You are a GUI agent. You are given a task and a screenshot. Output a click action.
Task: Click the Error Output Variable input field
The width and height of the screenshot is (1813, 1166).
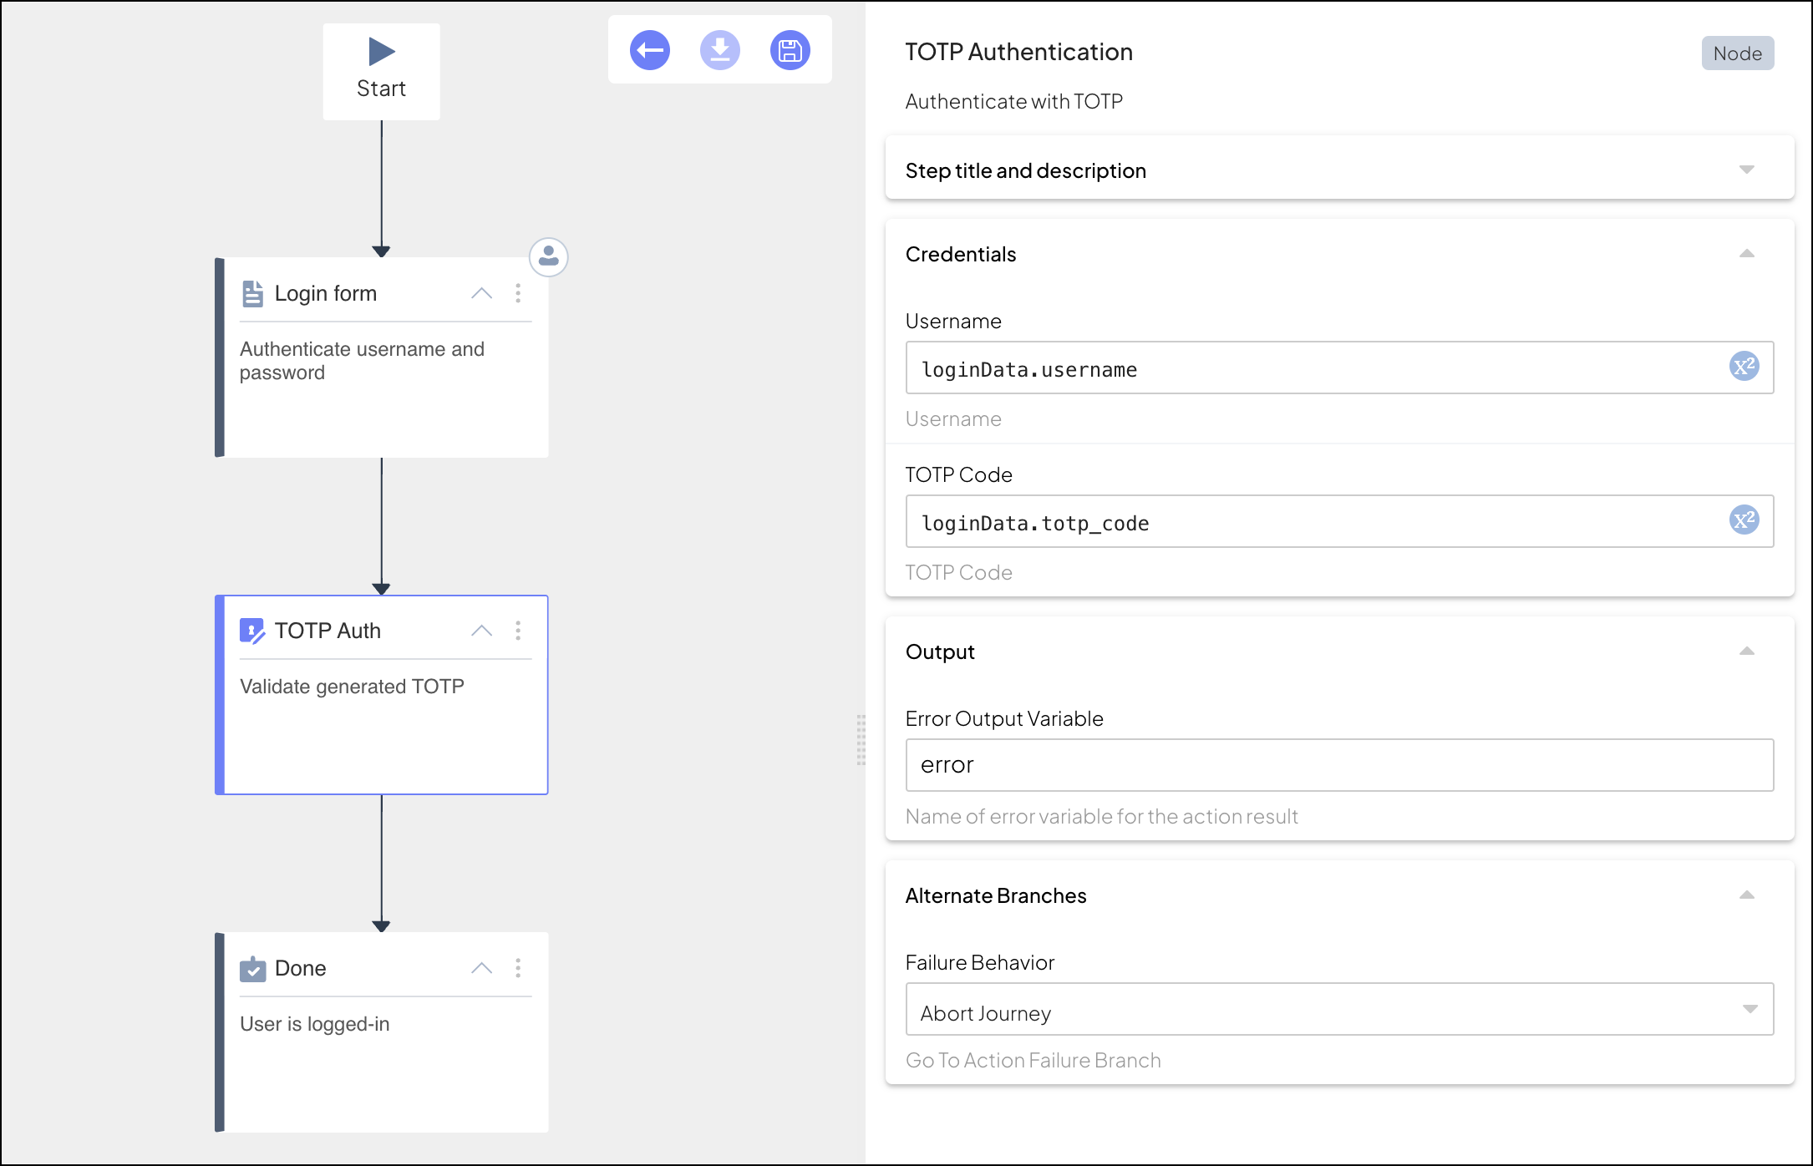click(1338, 765)
